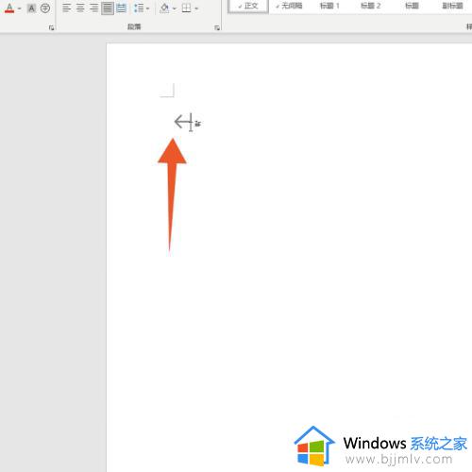This screenshot has width=472, height=472.
Task: Apply the 标题 1 style
Action: 329,6
